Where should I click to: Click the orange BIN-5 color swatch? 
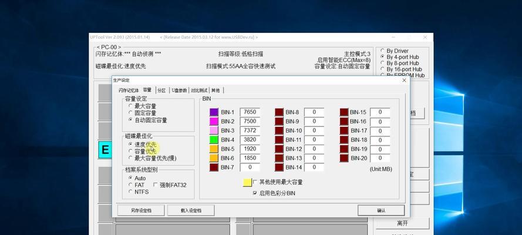tap(214, 149)
